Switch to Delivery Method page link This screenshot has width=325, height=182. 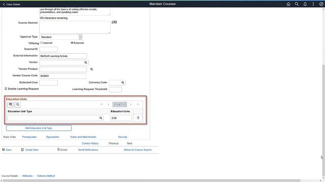coord(46,176)
